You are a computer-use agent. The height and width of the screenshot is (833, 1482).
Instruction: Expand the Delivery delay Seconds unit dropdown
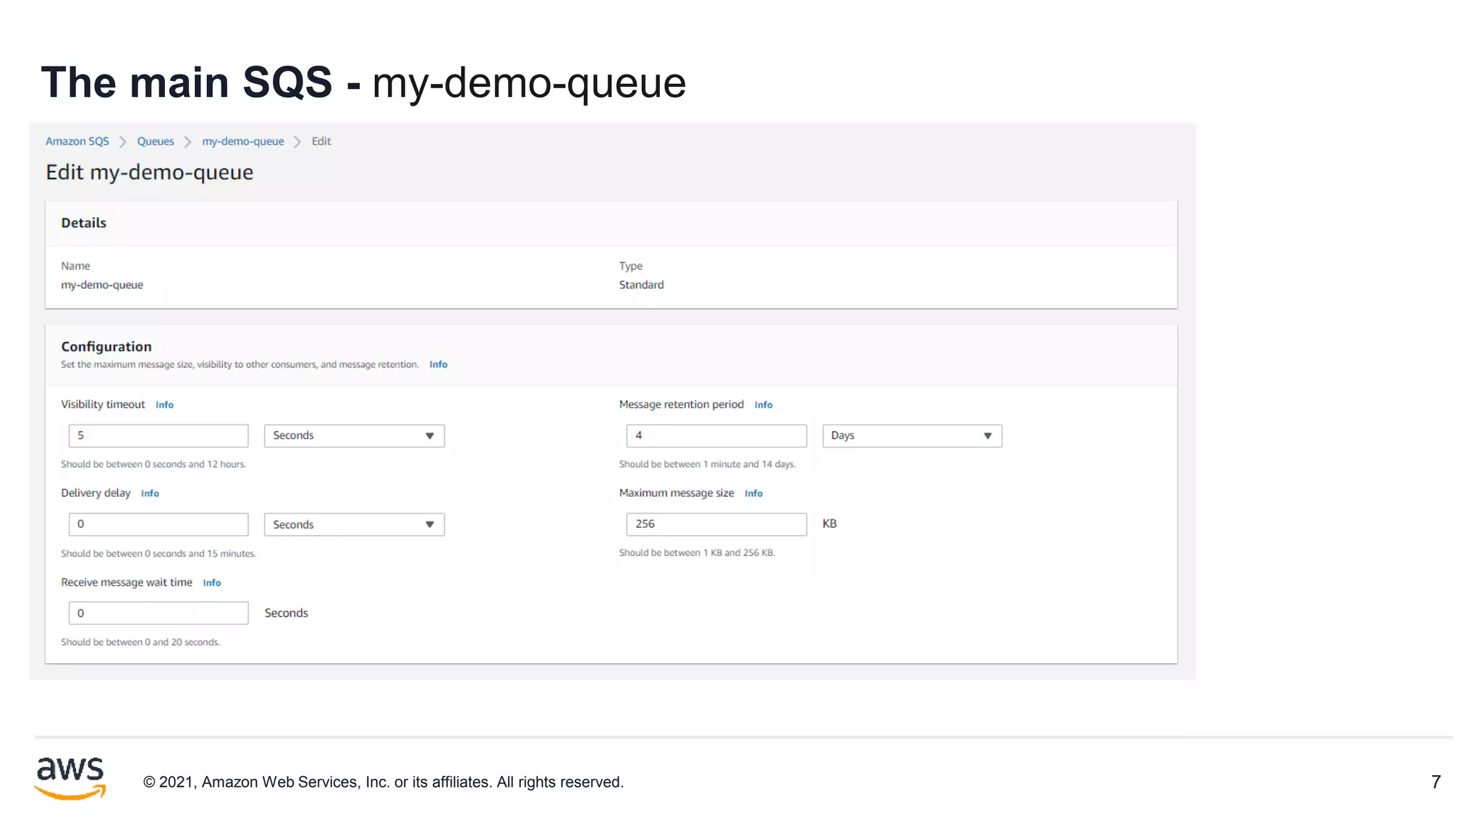pyautogui.click(x=354, y=524)
